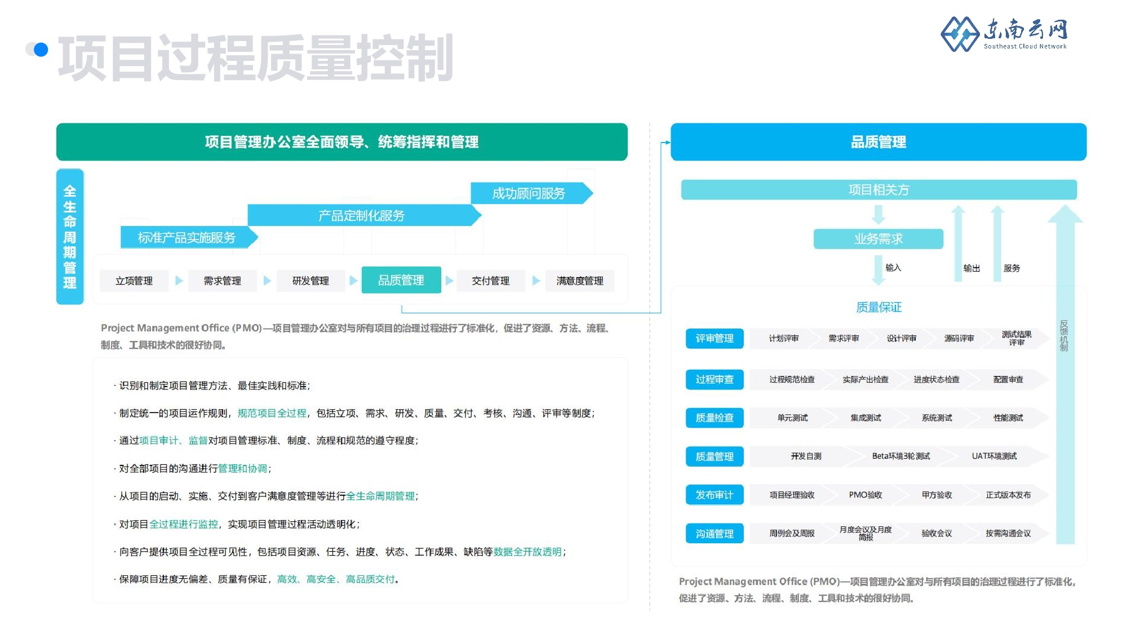Select the 发布审计 label
This screenshot has width=1127, height=634.
[715, 495]
